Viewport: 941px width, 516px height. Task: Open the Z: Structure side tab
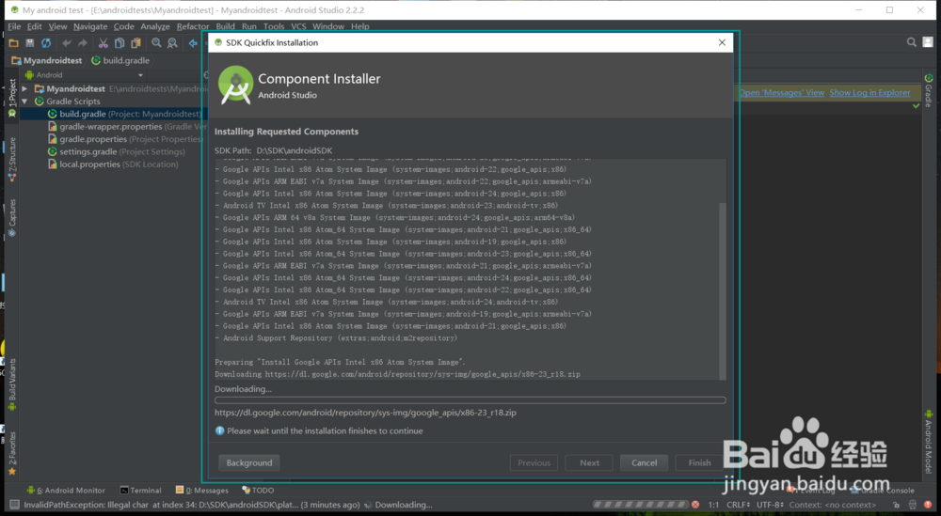pos(12,159)
